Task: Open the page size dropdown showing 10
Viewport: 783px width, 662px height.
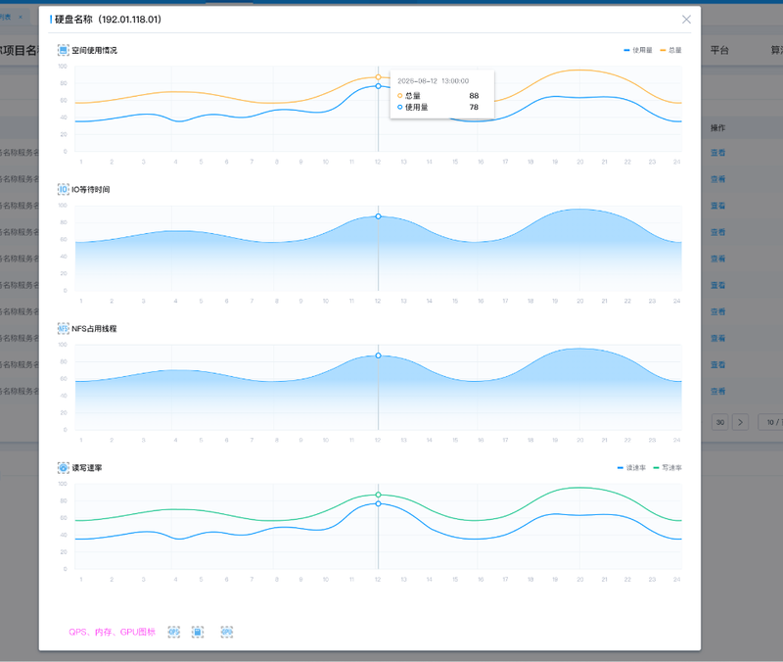Action: click(770, 422)
